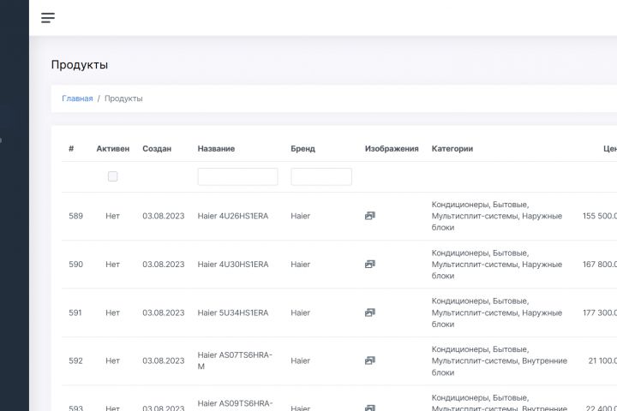This screenshot has height=411, width=617.
Task: Click the Продукты breadcrumb item
Action: [123, 98]
